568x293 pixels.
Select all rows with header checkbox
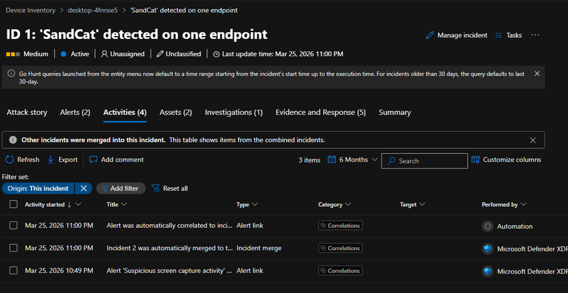pyautogui.click(x=13, y=205)
